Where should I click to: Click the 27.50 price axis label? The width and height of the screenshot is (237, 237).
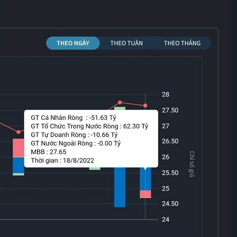[x=170, y=110]
